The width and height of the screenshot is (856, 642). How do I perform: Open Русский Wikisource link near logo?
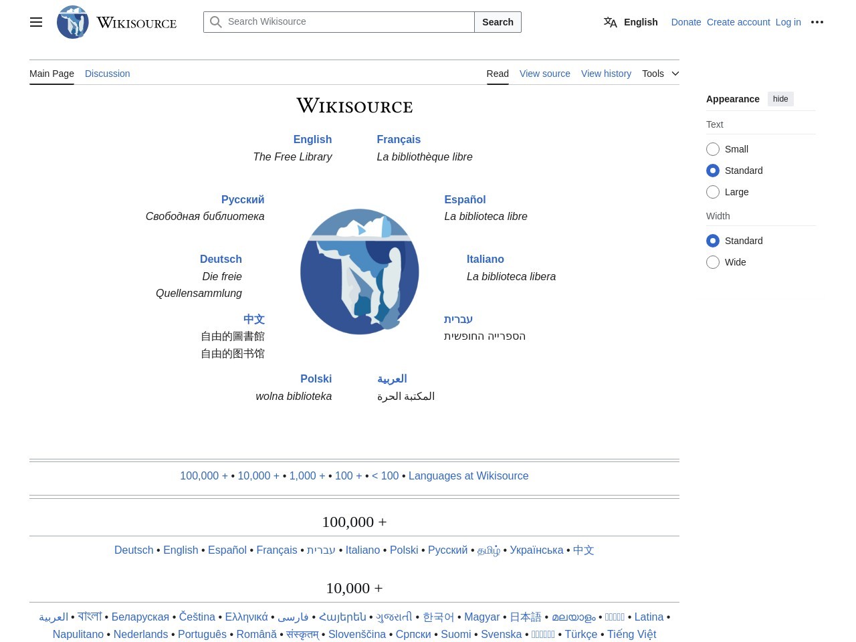[x=243, y=199]
